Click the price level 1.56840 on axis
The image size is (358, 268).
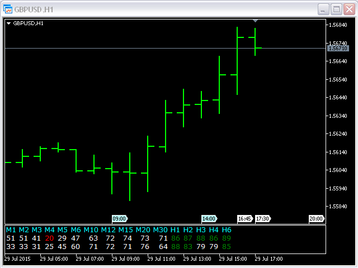(338, 25)
